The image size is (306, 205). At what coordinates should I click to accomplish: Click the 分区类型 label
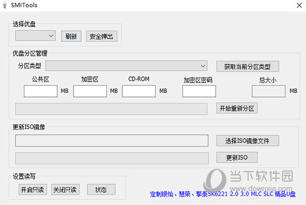[x=29, y=66]
